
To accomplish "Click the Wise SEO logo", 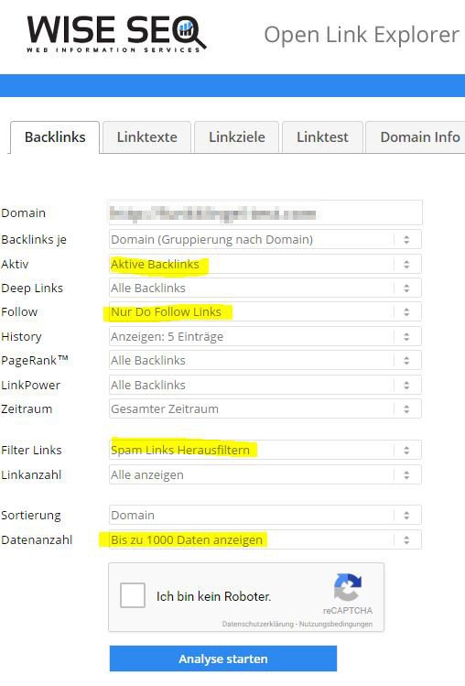I will [116, 34].
